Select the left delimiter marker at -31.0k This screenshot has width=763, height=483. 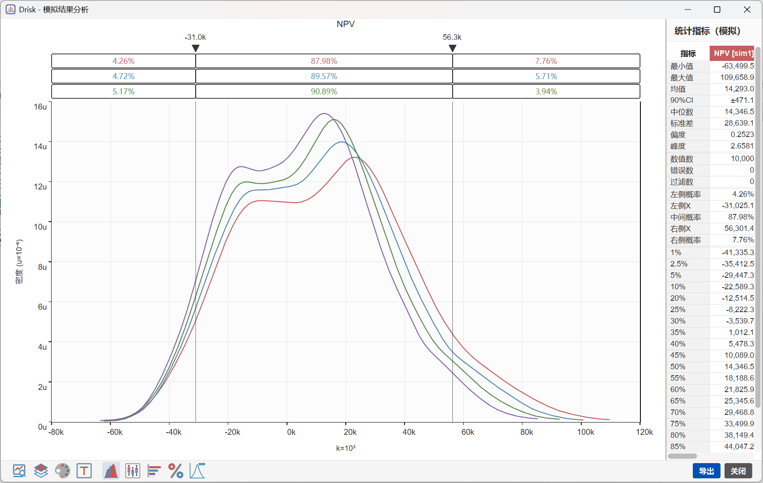[x=195, y=48]
